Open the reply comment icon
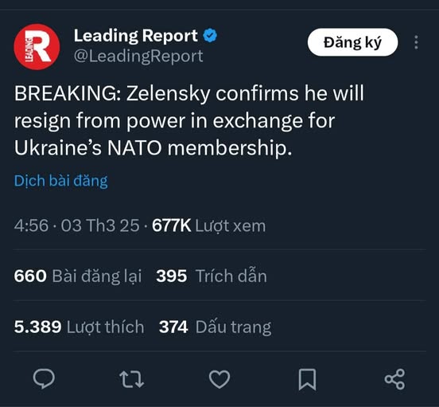Image resolution: width=439 pixels, height=407 pixels. 44,378
